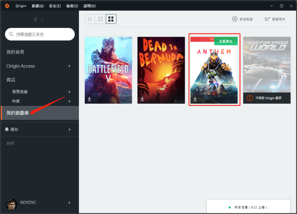The width and height of the screenshot is (297, 214).
Task: Open the 篩選條件 filter icon
Action: click(x=267, y=19)
